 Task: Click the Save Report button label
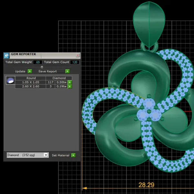(x=48, y=71)
